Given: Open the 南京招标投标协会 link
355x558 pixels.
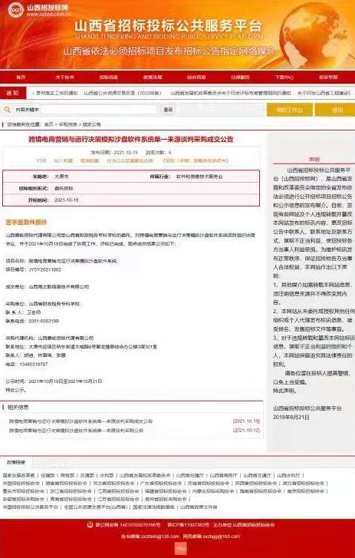Looking at the screenshot, I should click(x=306, y=491).
